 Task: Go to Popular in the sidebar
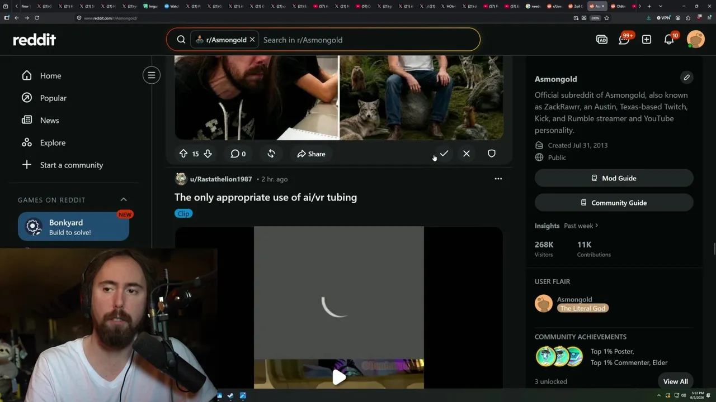pos(53,98)
